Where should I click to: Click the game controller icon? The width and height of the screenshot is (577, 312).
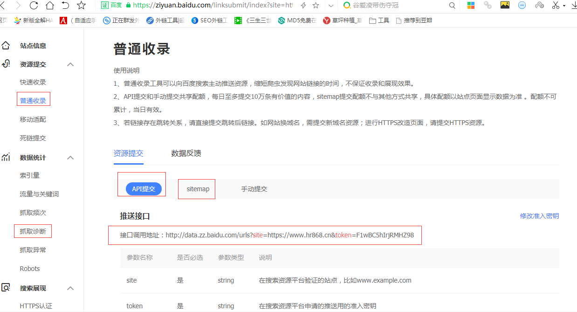539,5
